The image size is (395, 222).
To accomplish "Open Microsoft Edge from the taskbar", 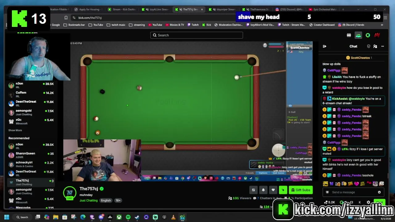I will [83, 217].
